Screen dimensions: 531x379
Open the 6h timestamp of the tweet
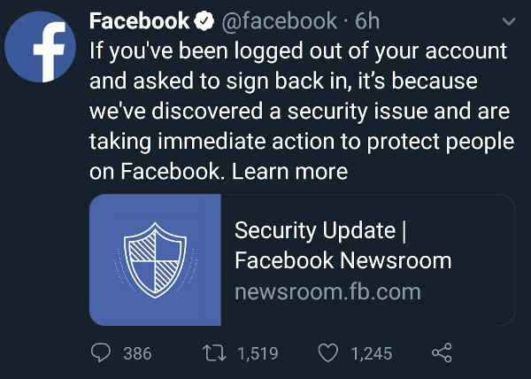(x=367, y=21)
